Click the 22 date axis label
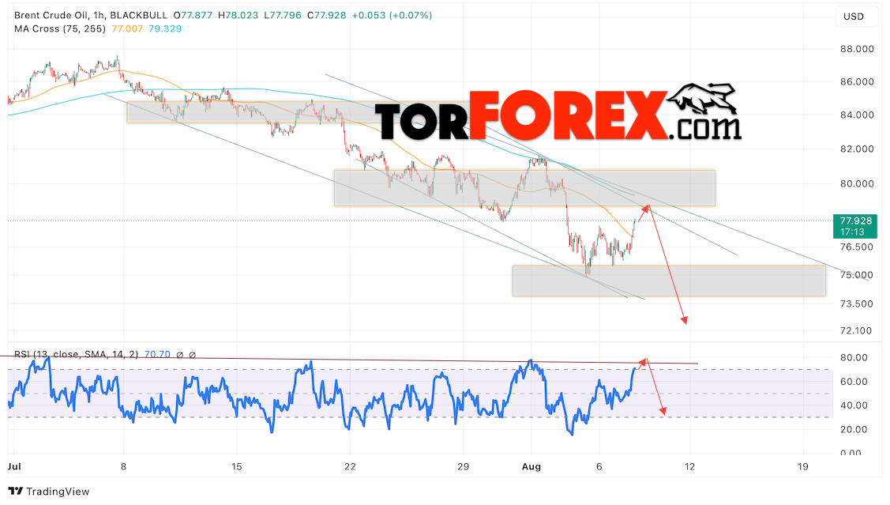 pos(350,467)
